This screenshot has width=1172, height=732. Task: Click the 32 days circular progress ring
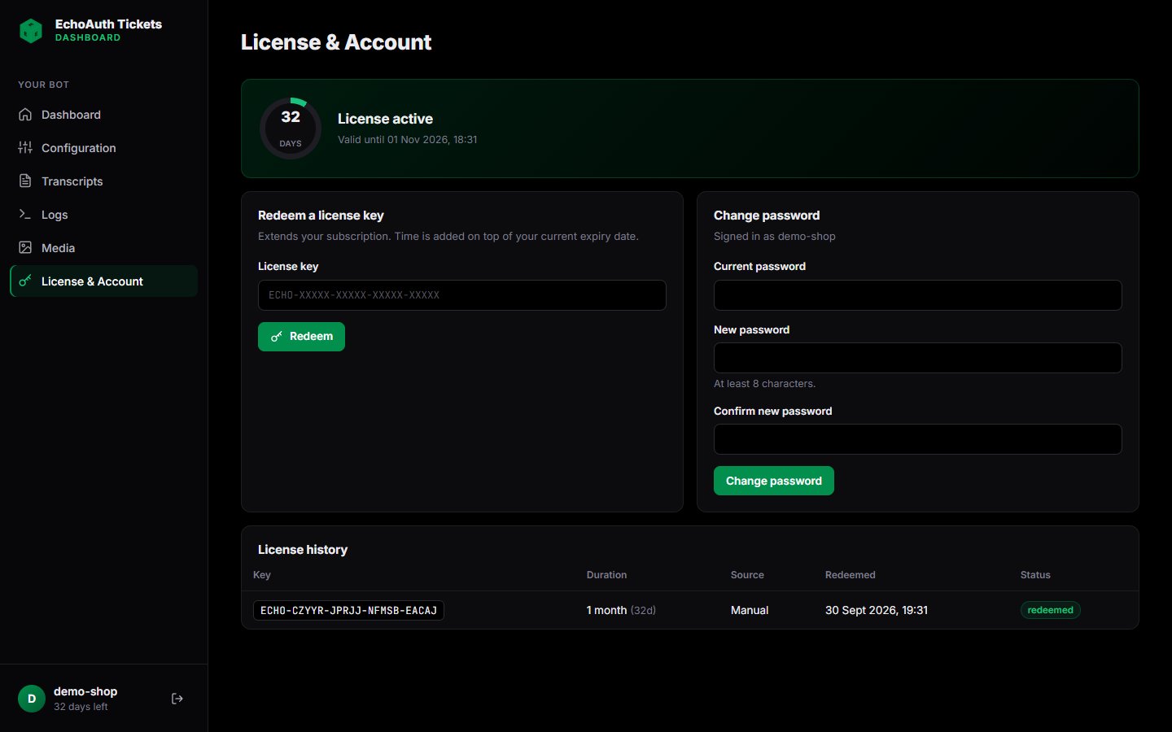(x=291, y=129)
